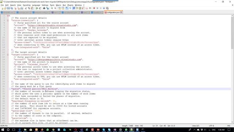Click the Print toolbar icon
The height and width of the screenshot is (132, 234).
click(22, 8)
